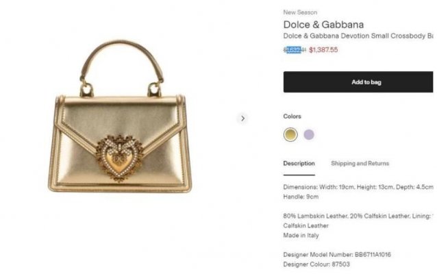Click the Designer Colour 87503 line
Image resolution: width=437 pixels, height=274 pixels.
(315, 264)
